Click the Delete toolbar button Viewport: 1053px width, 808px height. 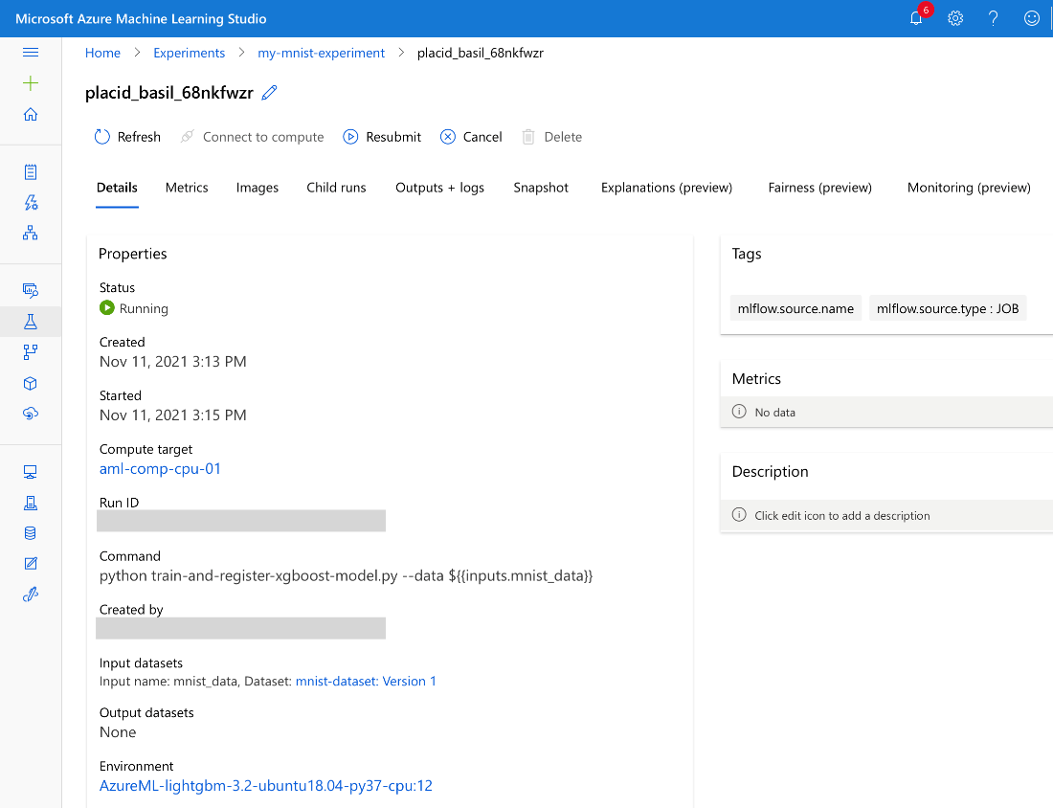tap(552, 137)
